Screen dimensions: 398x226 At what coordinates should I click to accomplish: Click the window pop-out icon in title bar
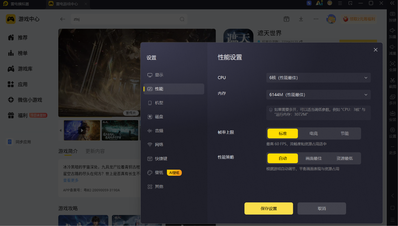350,3
